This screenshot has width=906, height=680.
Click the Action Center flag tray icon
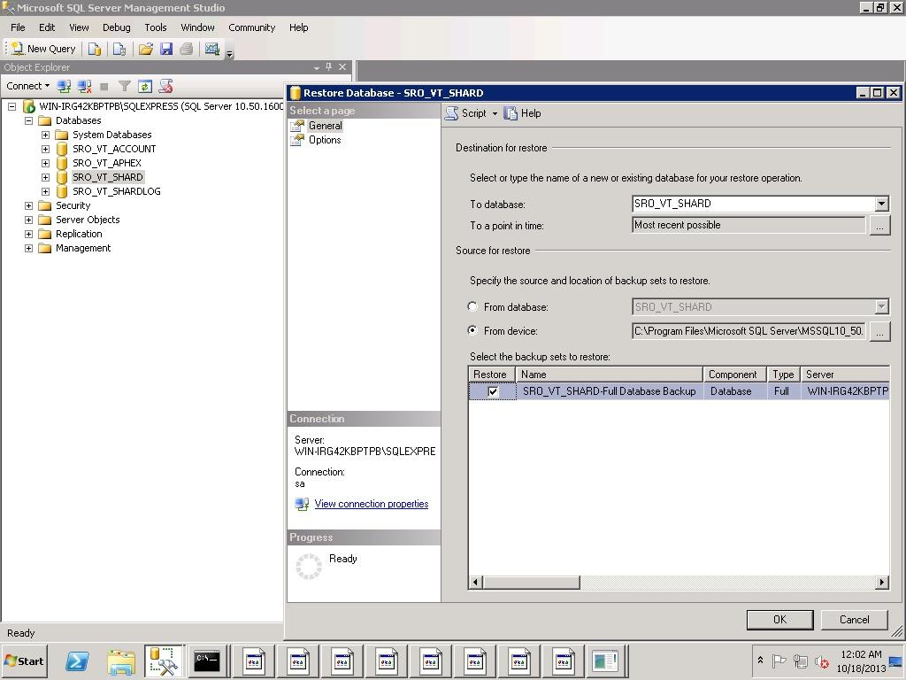pyautogui.click(x=779, y=661)
